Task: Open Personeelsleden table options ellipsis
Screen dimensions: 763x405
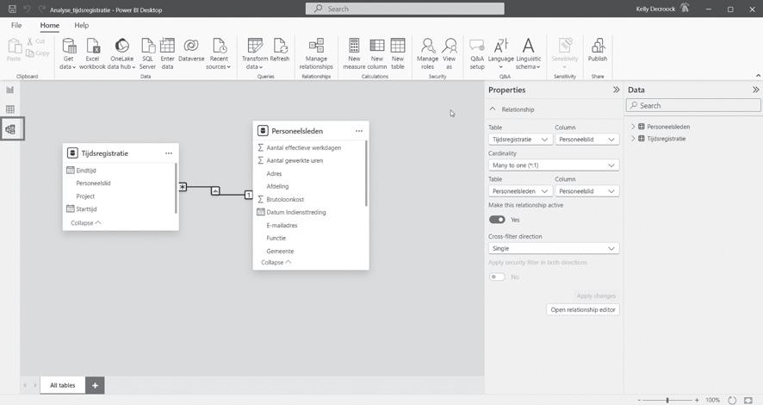Action: tap(358, 131)
